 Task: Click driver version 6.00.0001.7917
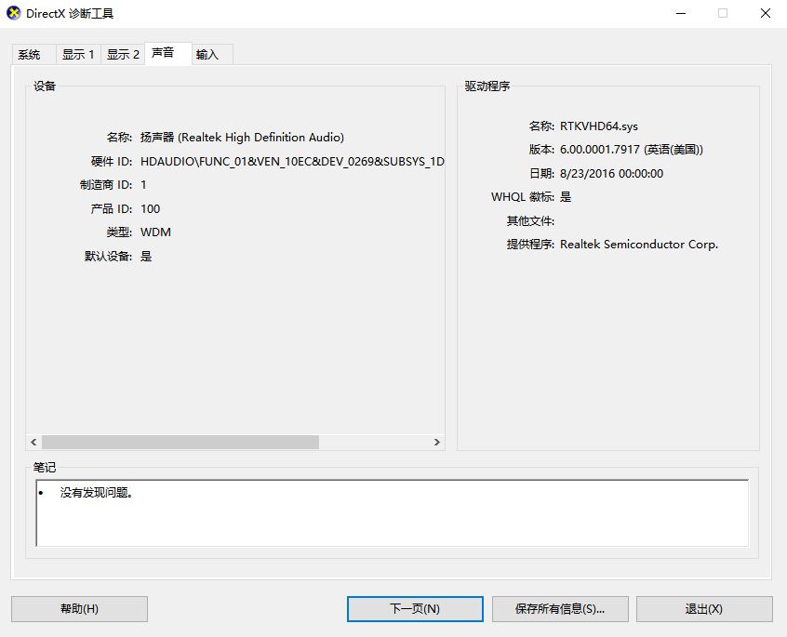click(632, 150)
